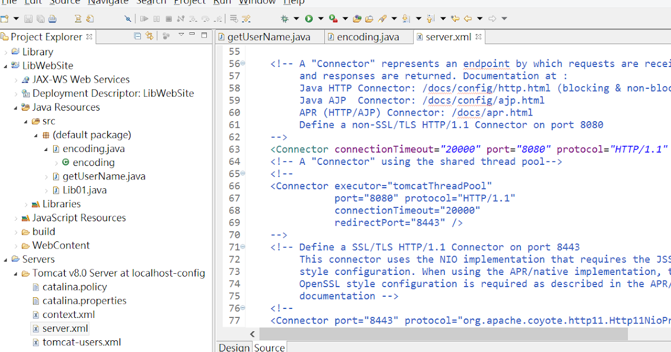Image resolution: width=671 pixels, height=352 pixels.
Task: Launch Debug with the bug toolbar icon
Action: click(286, 18)
